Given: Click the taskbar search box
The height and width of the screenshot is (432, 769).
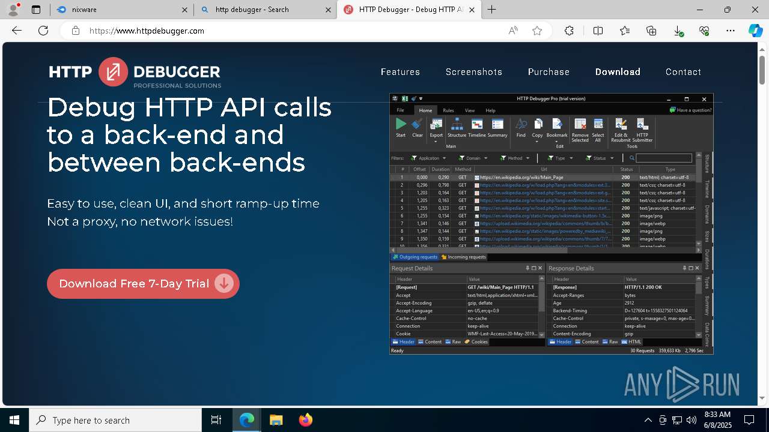Looking at the screenshot, I should pos(115,420).
